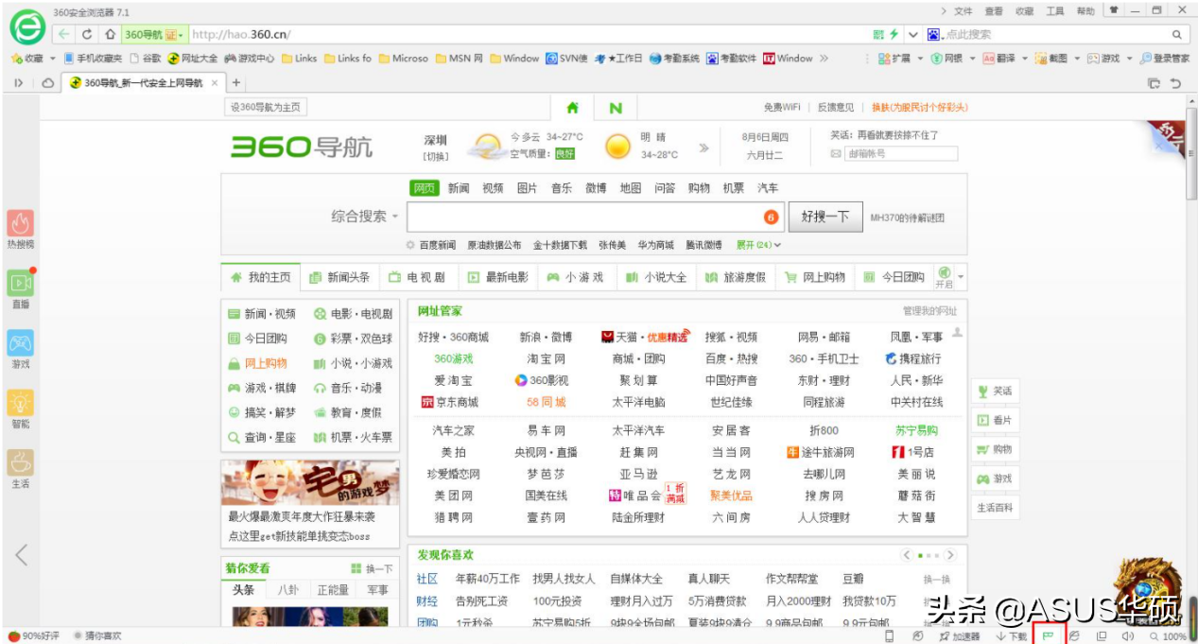The width and height of the screenshot is (1198, 644).
Task: Open the 收藏 favorites dropdown arrow
Action: (52, 58)
